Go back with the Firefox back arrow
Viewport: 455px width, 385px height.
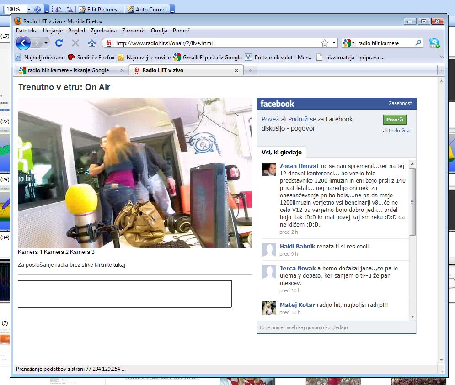click(x=23, y=43)
